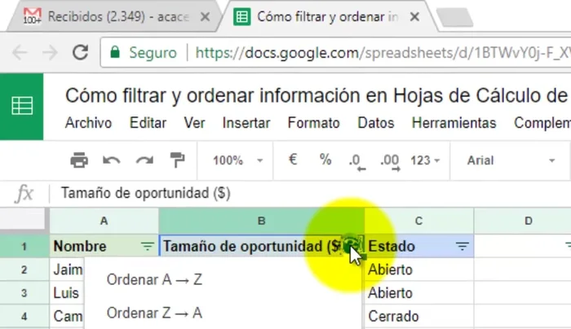The height and width of the screenshot is (329, 571).
Task: Open the Insertar menu
Action: point(246,123)
